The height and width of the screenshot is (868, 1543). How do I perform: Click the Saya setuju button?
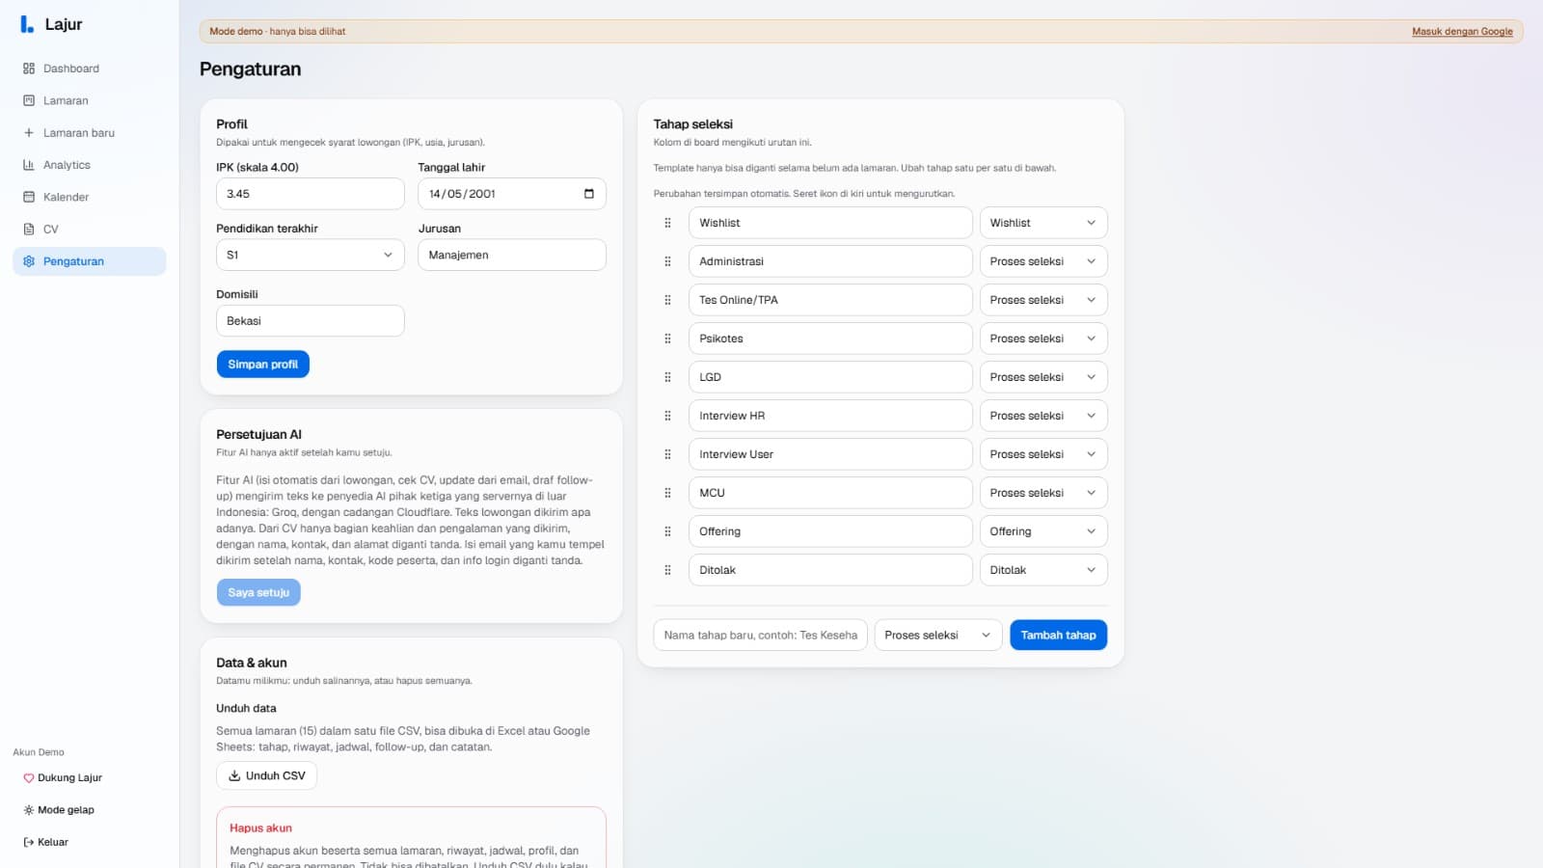coord(258,592)
